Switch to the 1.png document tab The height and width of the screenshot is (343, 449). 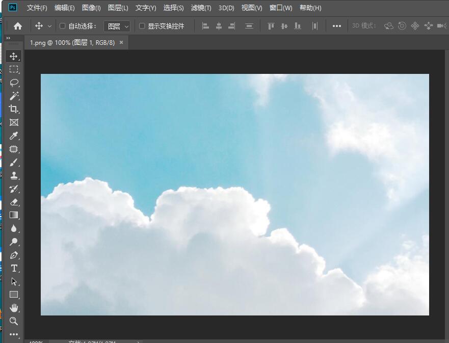[x=72, y=43]
